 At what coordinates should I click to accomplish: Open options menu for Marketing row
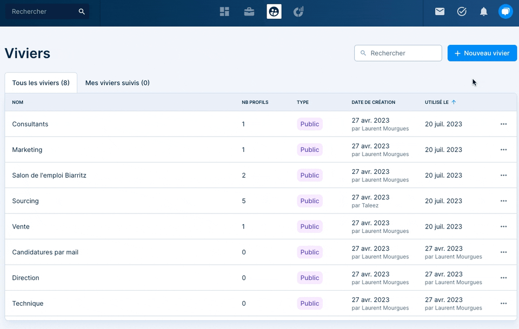pos(503,150)
